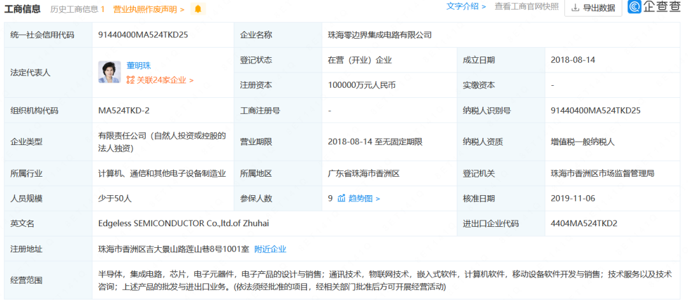Click the orange bell notification icon
The width and height of the screenshot is (688, 300).
[197, 9]
